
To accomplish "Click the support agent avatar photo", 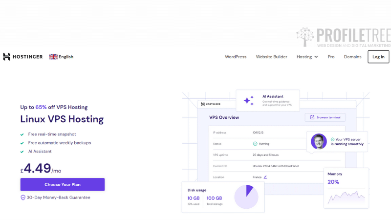I will click(x=319, y=141).
